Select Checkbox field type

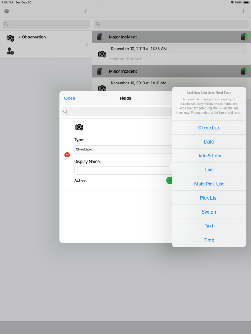209,127
